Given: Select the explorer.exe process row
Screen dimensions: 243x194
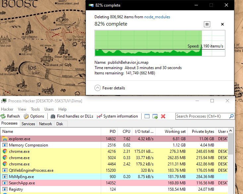Looking at the screenshot, I should pos(114,139).
